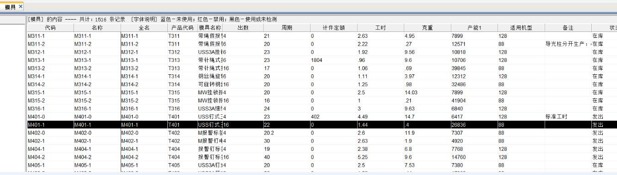Click 产能1 value 39845
This screenshot has height=175, width=617.
tap(474, 68)
